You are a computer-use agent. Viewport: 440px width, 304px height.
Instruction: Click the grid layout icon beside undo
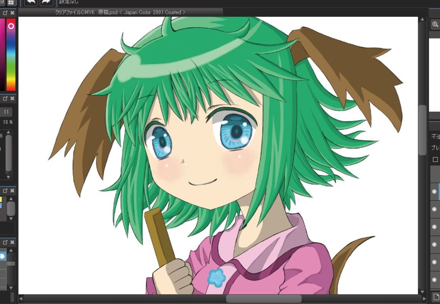coord(11,2)
